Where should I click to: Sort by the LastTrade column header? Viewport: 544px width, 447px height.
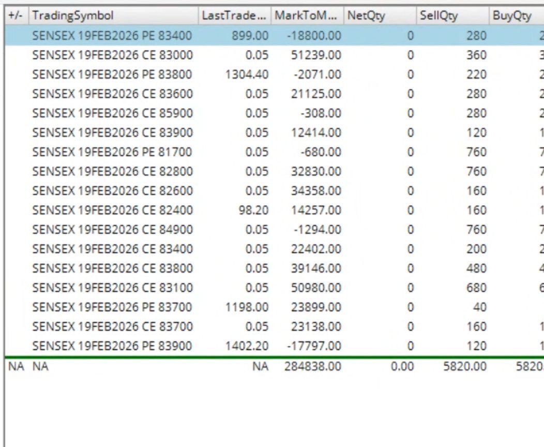click(x=235, y=16)
